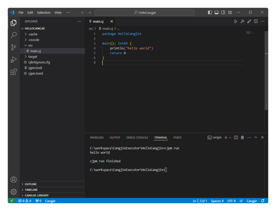This screenshot has width=276, height=211.
Task: Split the terminal panel
Action: coord(236,138)
